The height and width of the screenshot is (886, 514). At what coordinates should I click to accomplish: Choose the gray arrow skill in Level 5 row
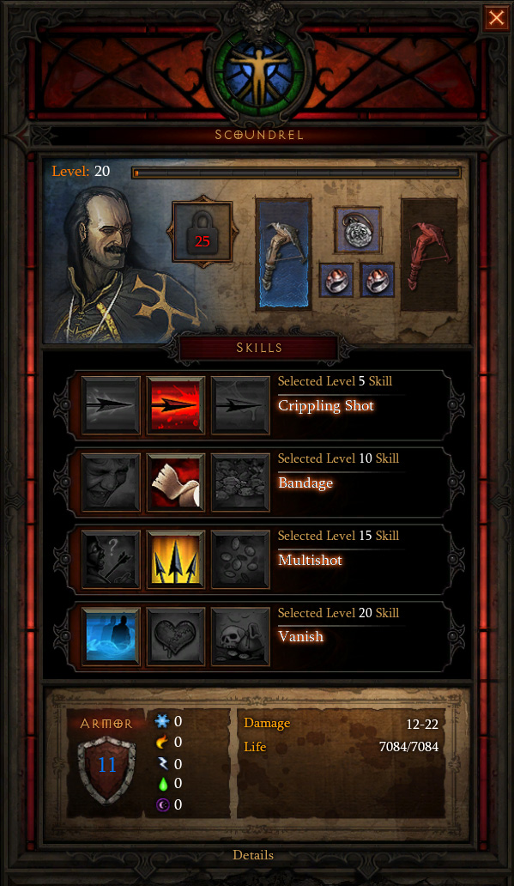tap(111, 405)
